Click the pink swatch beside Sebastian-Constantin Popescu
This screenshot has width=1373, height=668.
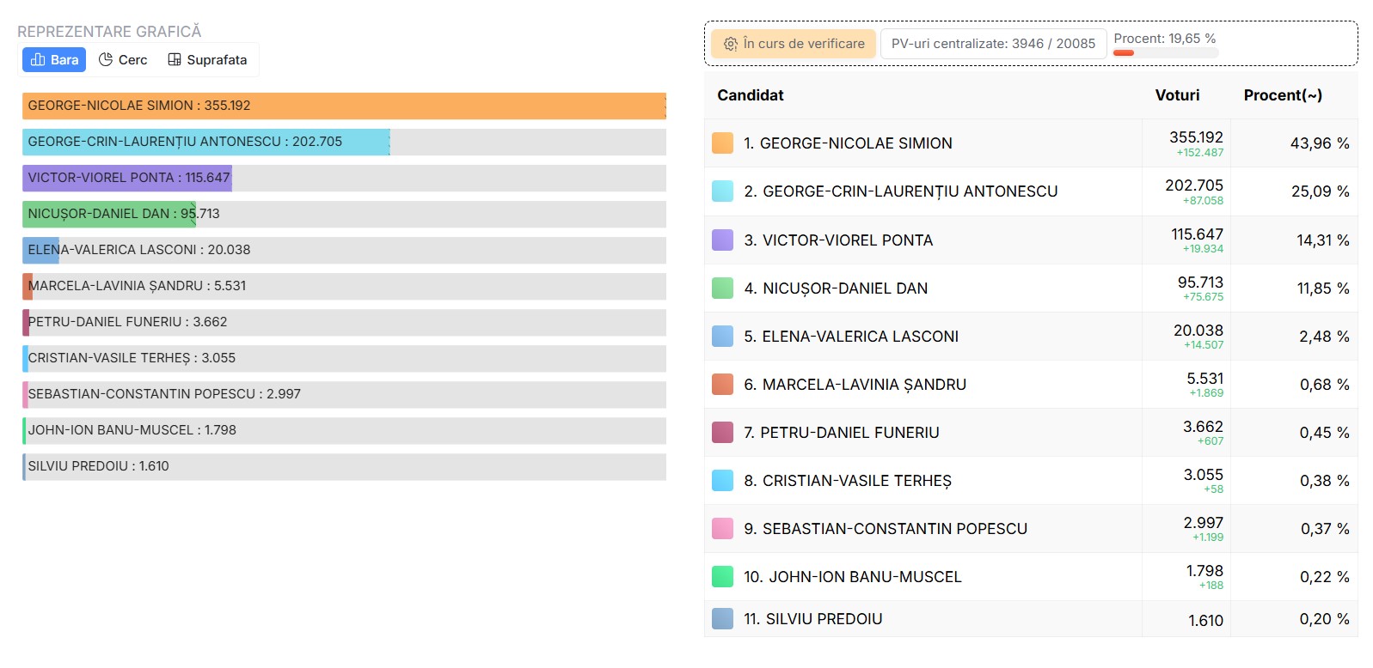click(722, 529)
